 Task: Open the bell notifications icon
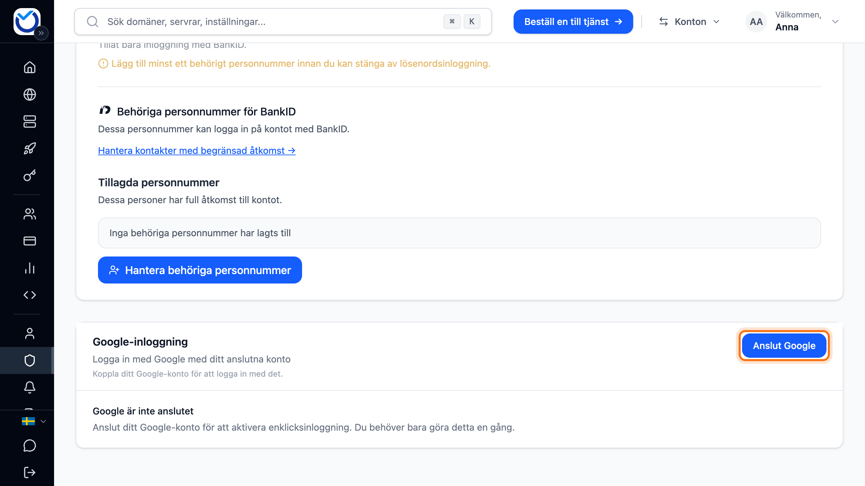point(30,387)
